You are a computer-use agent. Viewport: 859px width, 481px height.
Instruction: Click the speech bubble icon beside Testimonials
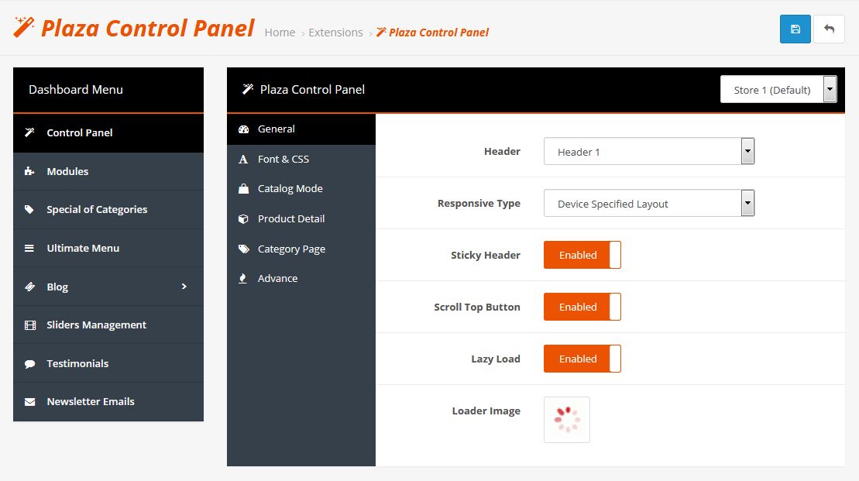(29, 364)
